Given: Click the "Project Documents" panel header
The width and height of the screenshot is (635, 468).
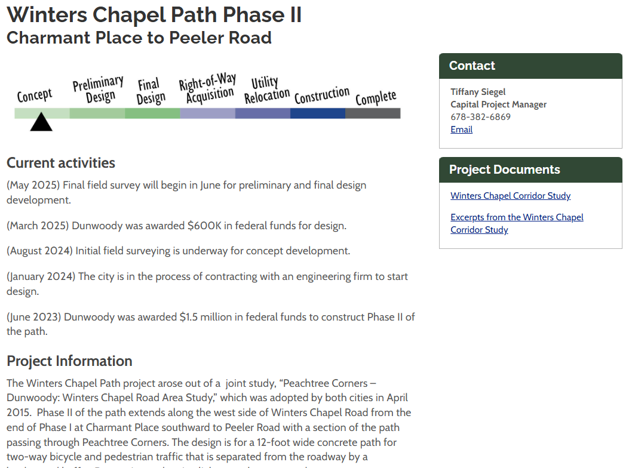Looking at the screenshot, I should [530, 170].
